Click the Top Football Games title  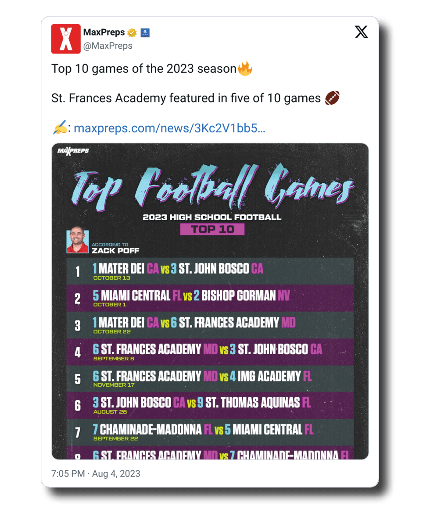point(212,187)
